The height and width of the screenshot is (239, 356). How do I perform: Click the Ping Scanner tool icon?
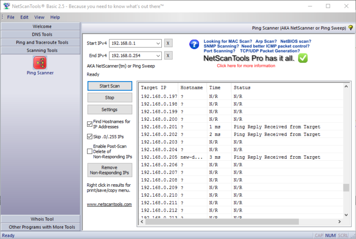tap(40, 62)
